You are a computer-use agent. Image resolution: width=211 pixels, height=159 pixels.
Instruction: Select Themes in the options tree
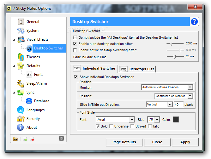point(33,57)
